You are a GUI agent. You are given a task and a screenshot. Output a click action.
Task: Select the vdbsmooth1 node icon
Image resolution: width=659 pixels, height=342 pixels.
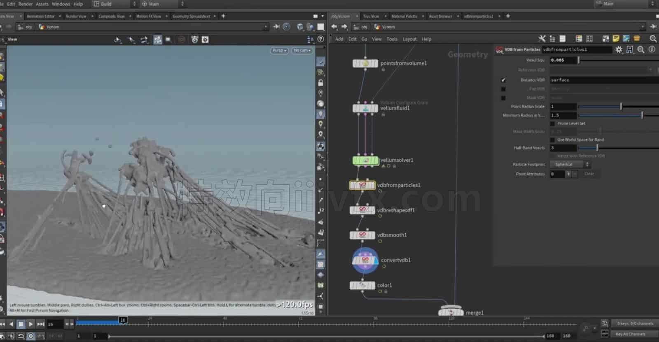pyautogui.click(x=362, y=235)
